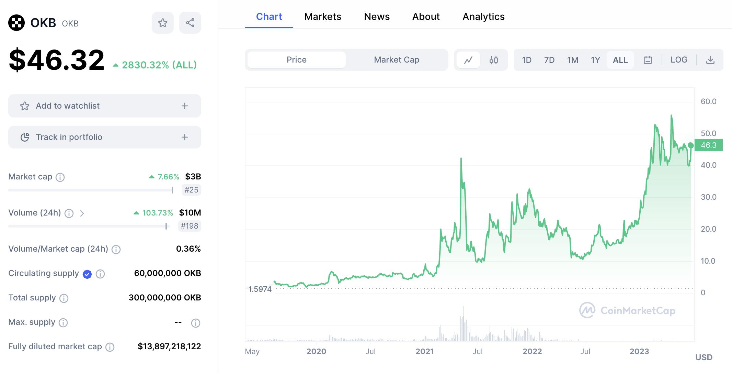Click the Market cap rank slider bar
This screenshot has width=732, height=374.
[91, 190]
